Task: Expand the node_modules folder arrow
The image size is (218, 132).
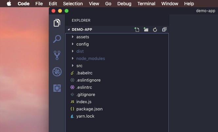Action: pyautogui.click(x=72, y=58)
